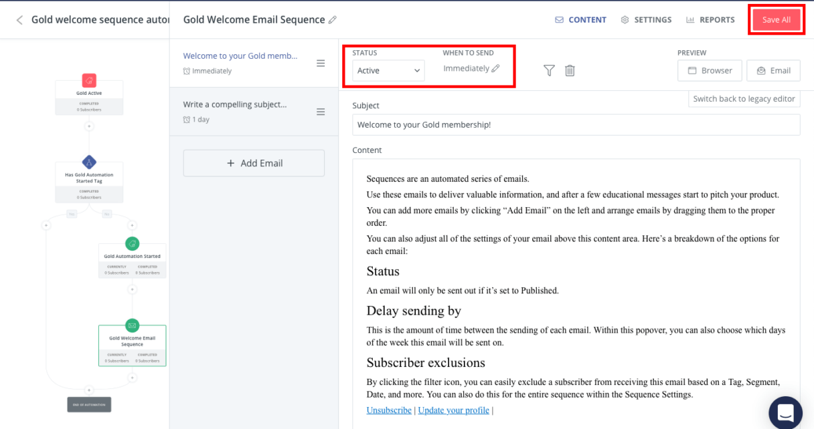Open subscriber exclusion filter icon
814x429 pixels.
(549, 70)
